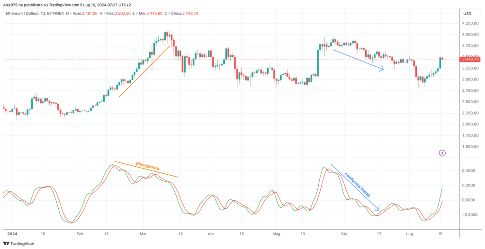Click the orange trendline on the price chart
The height and width of the screenshot is (249, 485).
144,71
